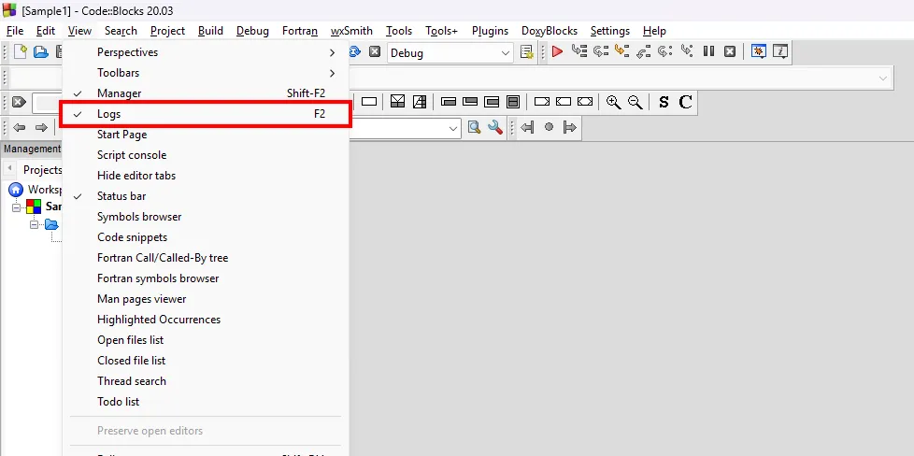Expand the Perspectives submenu
This screenshot has height=456, width=914.
pos(127,52)
